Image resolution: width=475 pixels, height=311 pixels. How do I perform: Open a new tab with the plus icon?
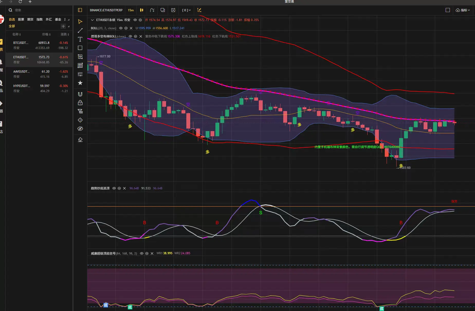click(30, 2)
